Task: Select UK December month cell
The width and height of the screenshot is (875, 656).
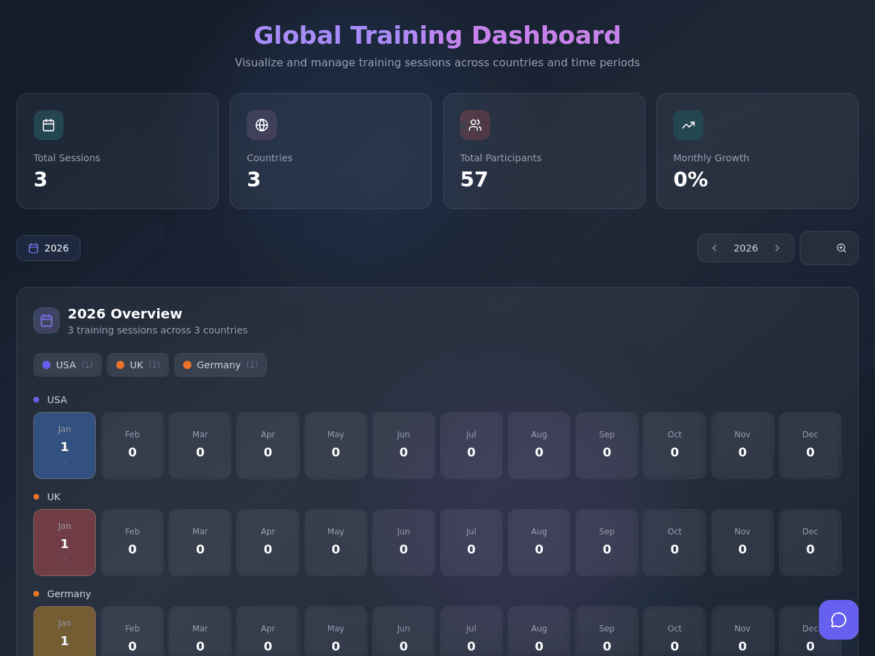Action: click(810, 543)
